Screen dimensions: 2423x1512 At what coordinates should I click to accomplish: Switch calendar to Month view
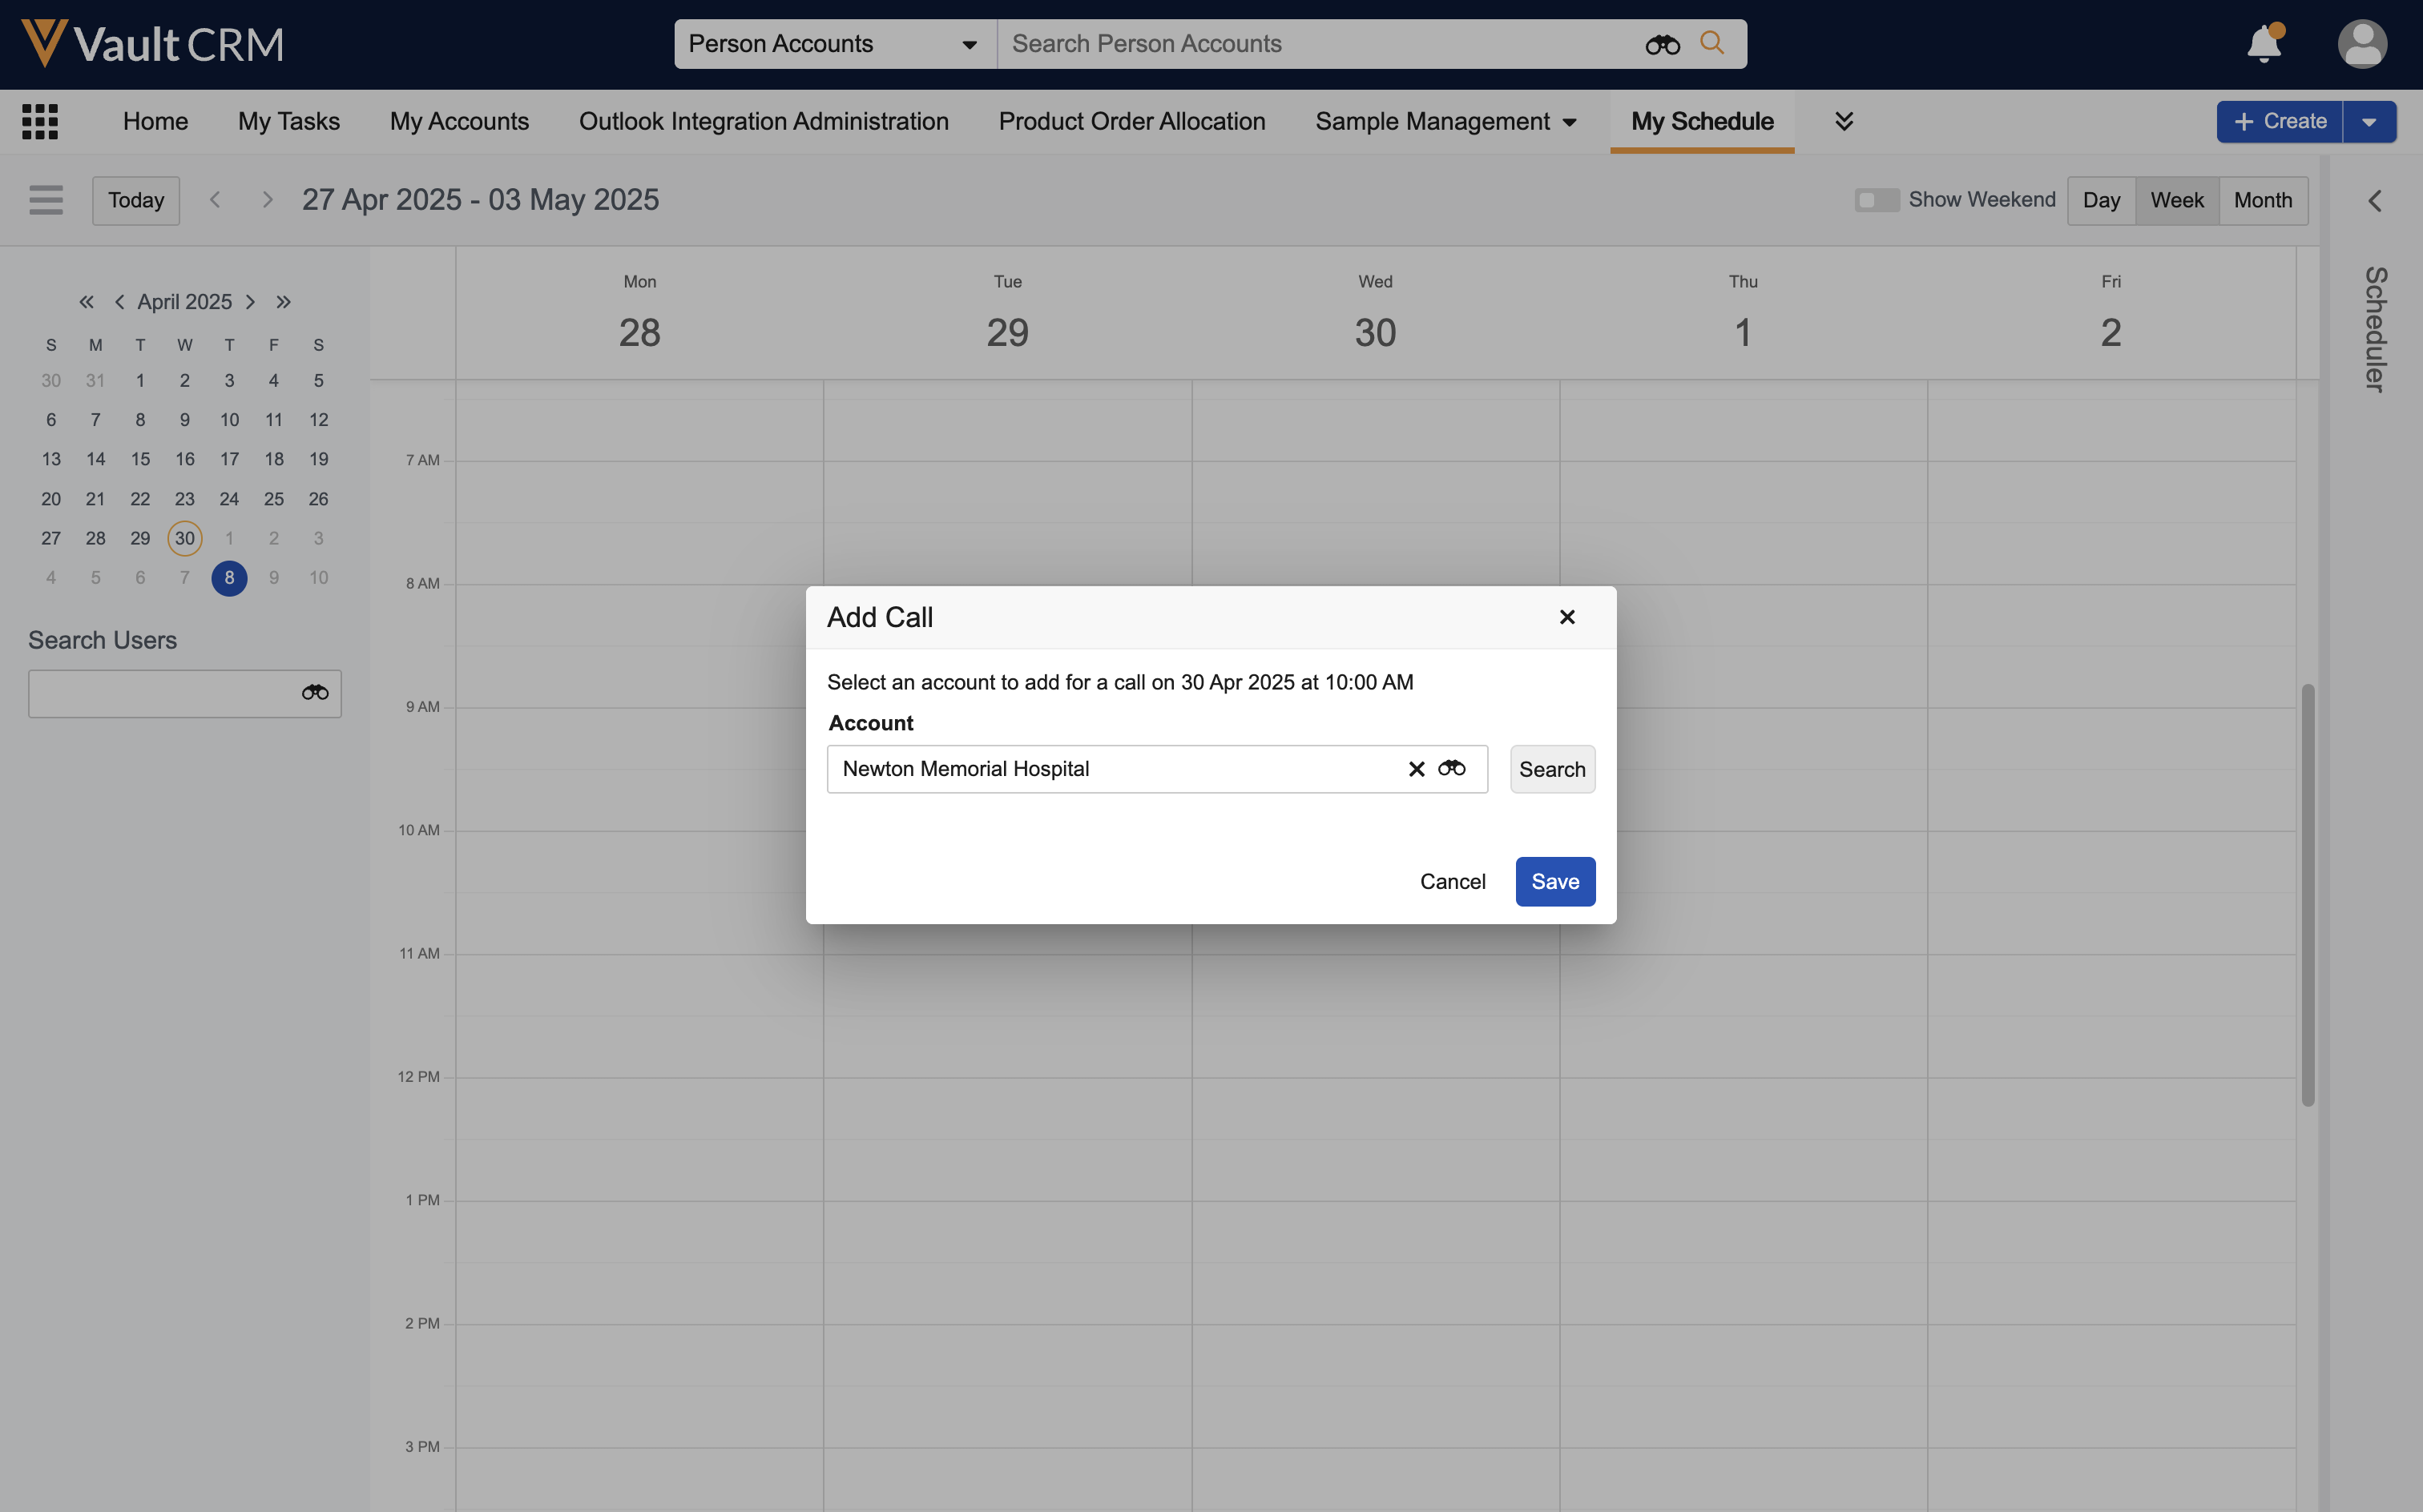2262,200
